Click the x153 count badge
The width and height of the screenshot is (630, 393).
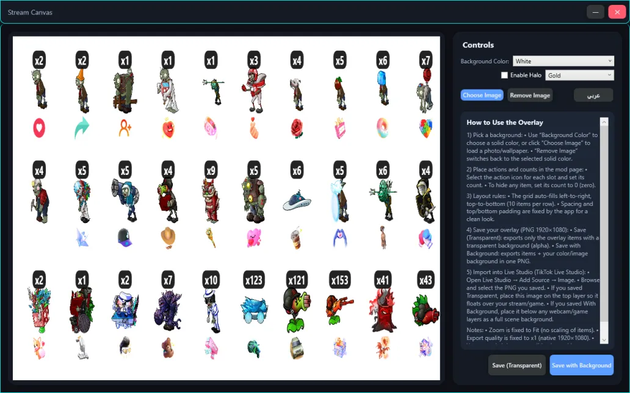tap(340, 280)
